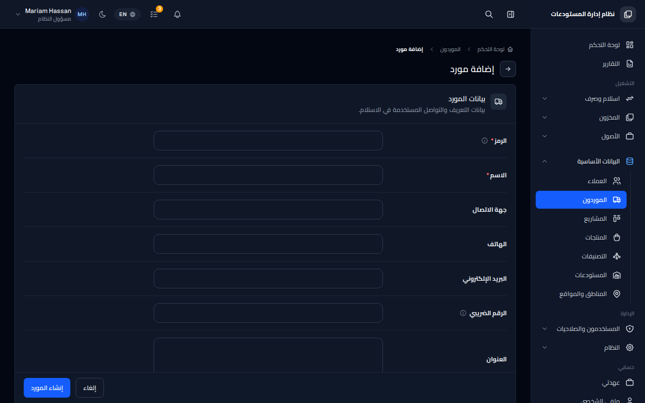The image size is (645, 403).
Task: Open المستودعات in sidebar
Action: click(581, 275)
